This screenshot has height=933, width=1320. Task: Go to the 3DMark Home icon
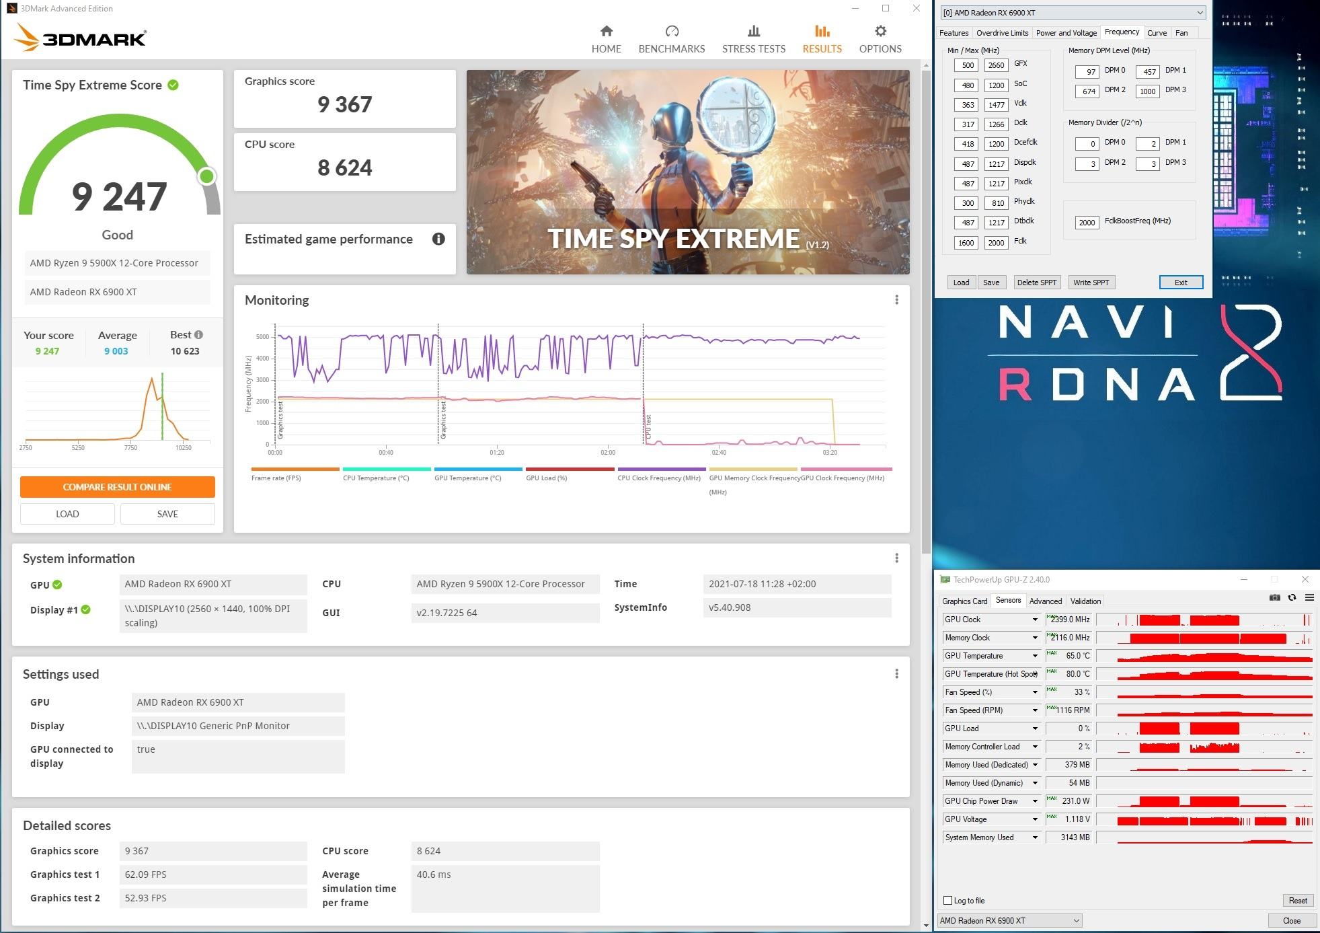[x=607, y=31]
